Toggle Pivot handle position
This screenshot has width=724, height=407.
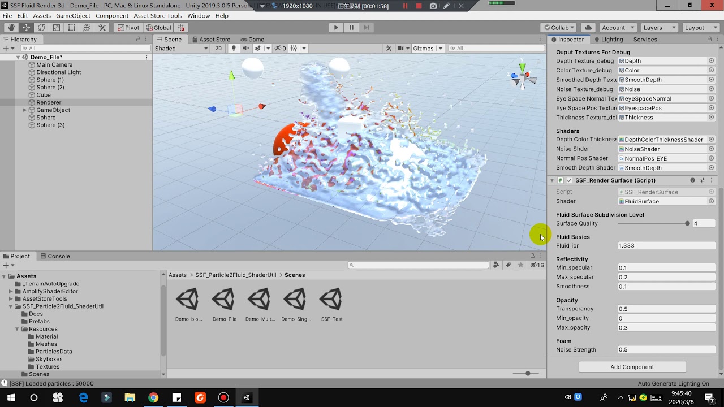click(x=128, y=28)
